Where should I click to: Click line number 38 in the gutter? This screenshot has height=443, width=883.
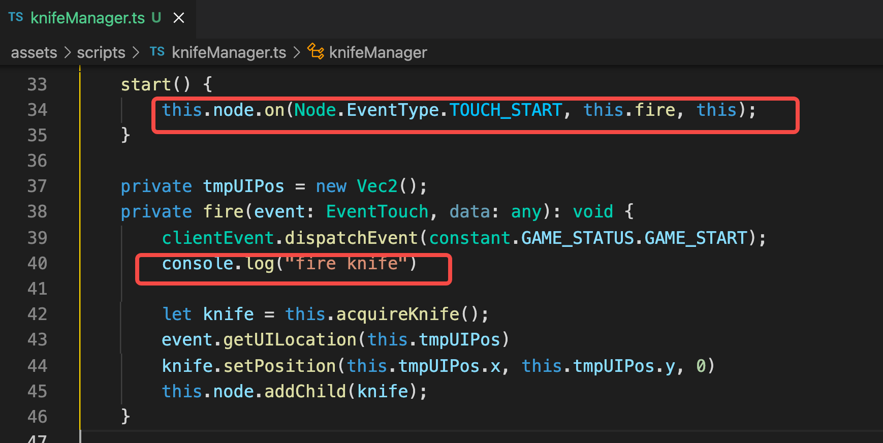pos(37,211)
